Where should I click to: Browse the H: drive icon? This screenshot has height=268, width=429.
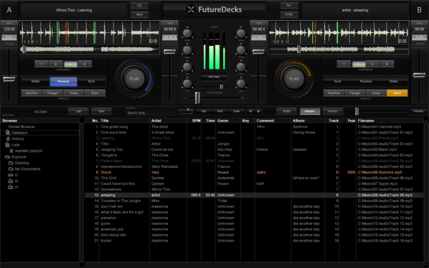pyautogui.click(x=11, y=187)
